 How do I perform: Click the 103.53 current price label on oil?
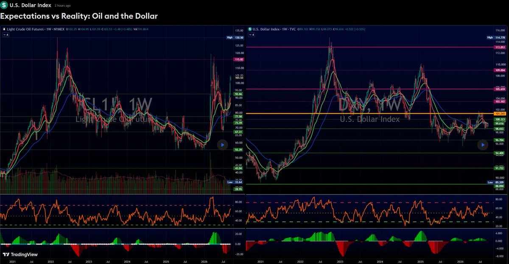click(239, 78)
